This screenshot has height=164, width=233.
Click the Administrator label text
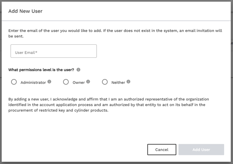(x=33, y=82)
